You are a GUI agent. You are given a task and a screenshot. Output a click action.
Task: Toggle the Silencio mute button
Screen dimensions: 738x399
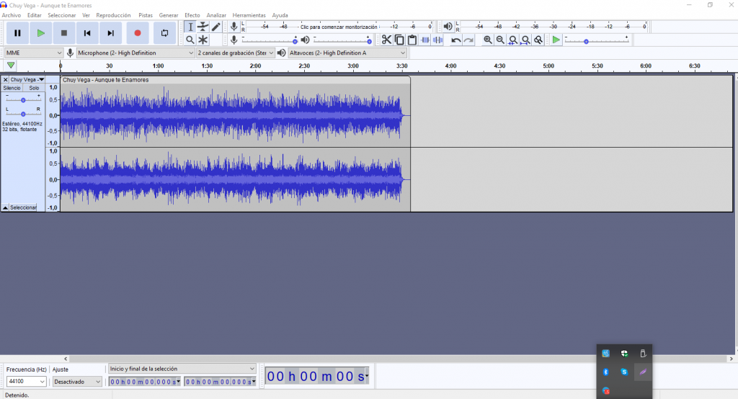point(12,88)
